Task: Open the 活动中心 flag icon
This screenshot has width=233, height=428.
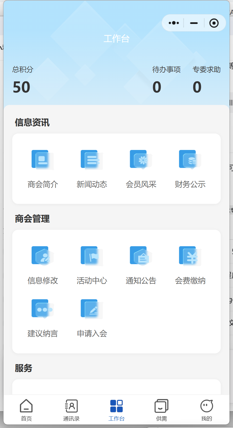Action: click(x=92, y=256)
